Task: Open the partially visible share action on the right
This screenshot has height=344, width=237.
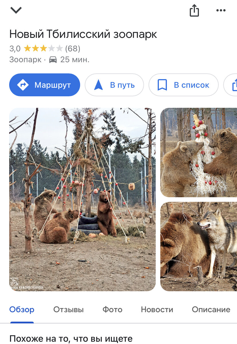Action: click(235, 85)
